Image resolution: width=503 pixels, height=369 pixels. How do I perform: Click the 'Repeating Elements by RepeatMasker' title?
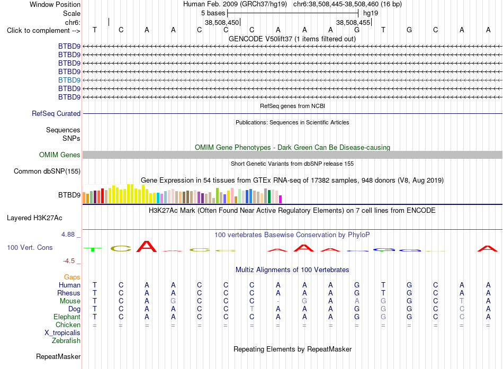click(293, 349)
